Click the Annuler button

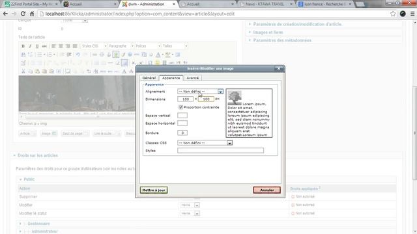(x=266, y=190)
